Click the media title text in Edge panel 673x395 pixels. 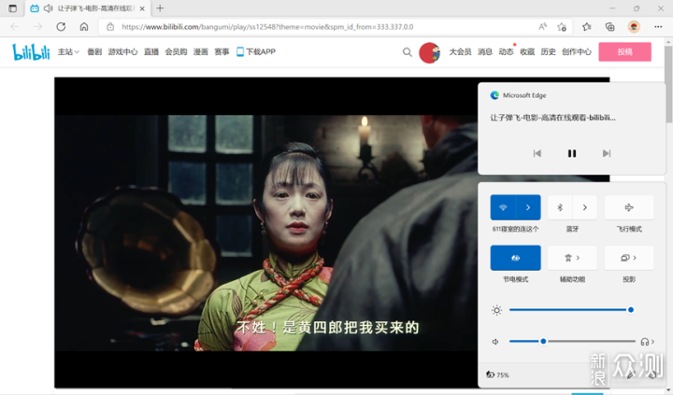click(x=552, y=118)
